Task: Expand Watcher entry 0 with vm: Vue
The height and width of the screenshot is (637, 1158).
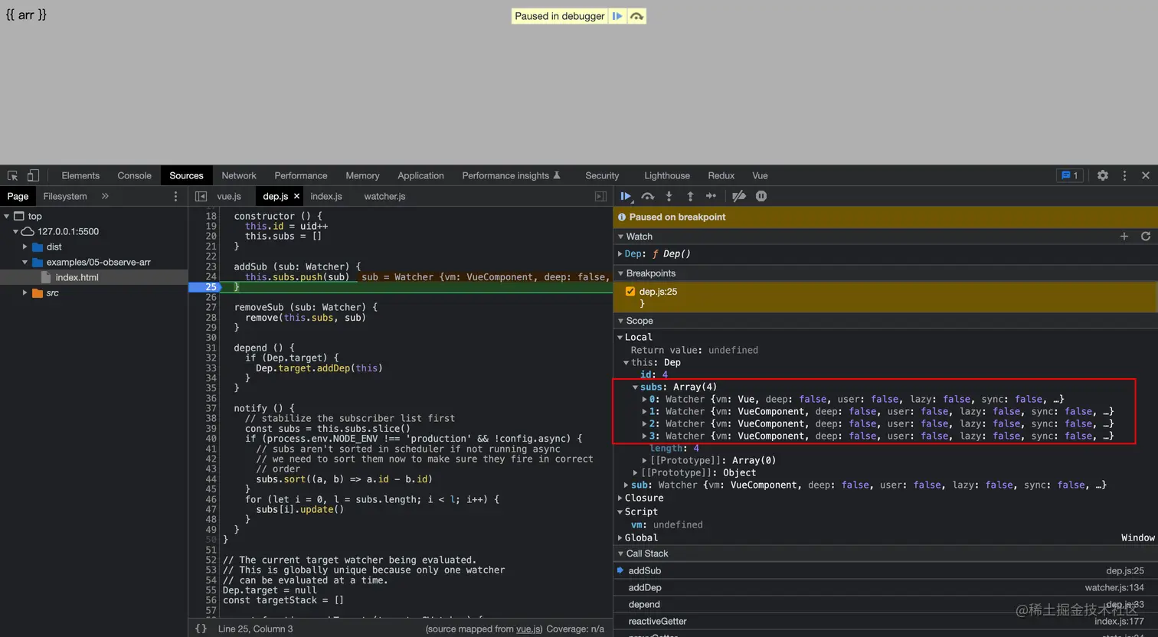Action: coord(644,399)
